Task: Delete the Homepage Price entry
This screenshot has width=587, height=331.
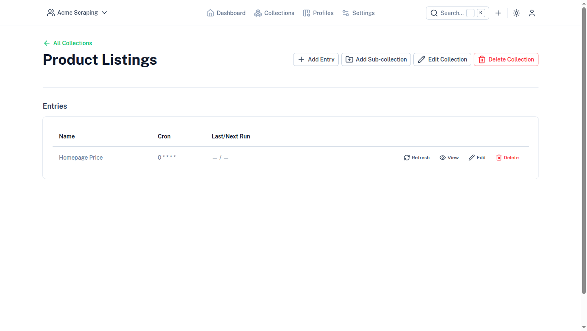Action: (x=507, y=158)
